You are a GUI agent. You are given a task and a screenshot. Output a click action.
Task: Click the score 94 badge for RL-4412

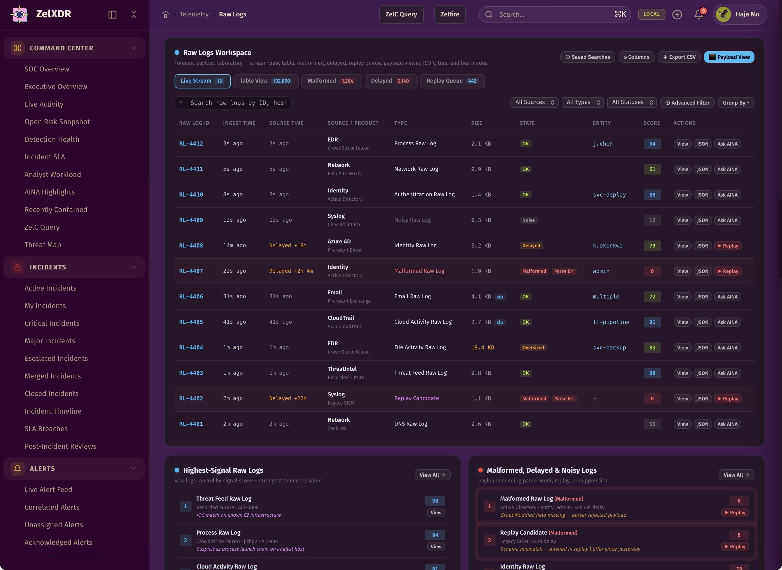pos(652,144)
